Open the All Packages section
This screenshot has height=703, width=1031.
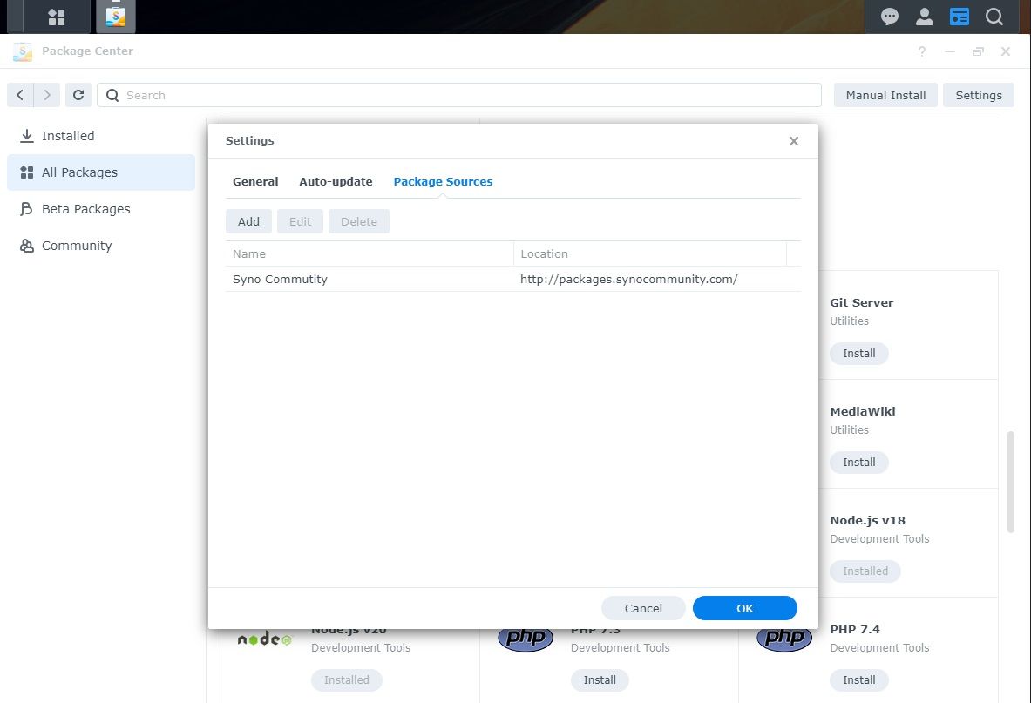(x=78, y=172)
